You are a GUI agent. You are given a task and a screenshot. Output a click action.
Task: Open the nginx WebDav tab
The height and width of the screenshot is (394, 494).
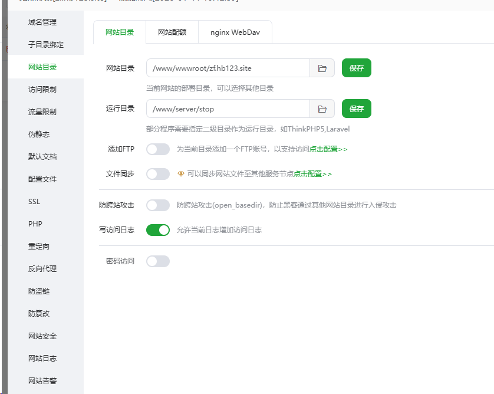[235, 32]
